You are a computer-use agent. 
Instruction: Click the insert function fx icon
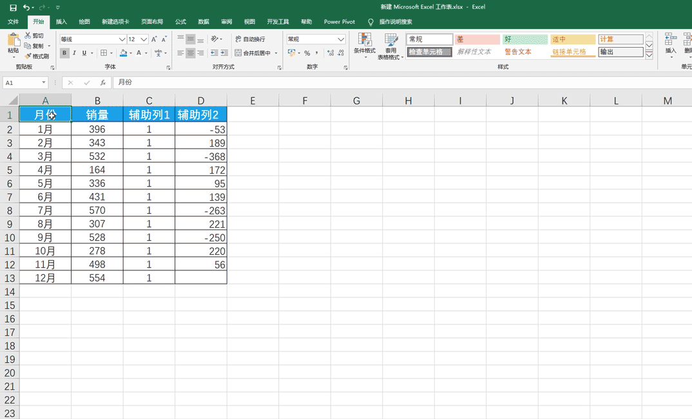click(x=103, y=82)
